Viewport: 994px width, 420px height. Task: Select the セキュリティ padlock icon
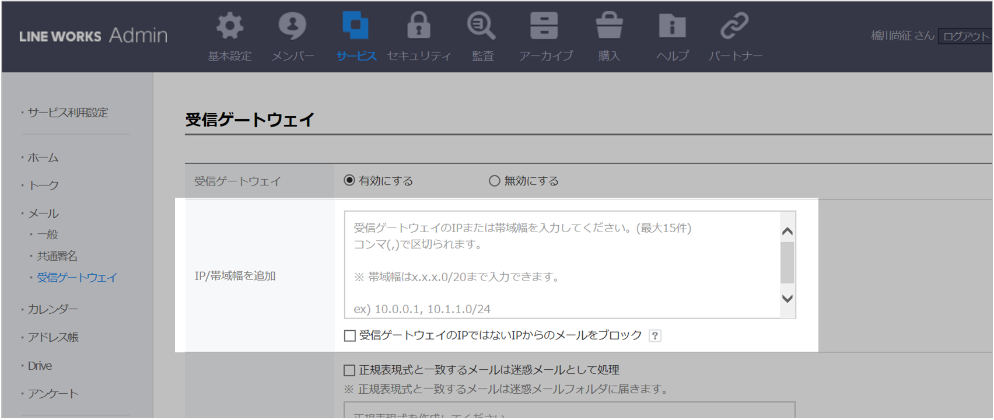(x=418, y=26)
